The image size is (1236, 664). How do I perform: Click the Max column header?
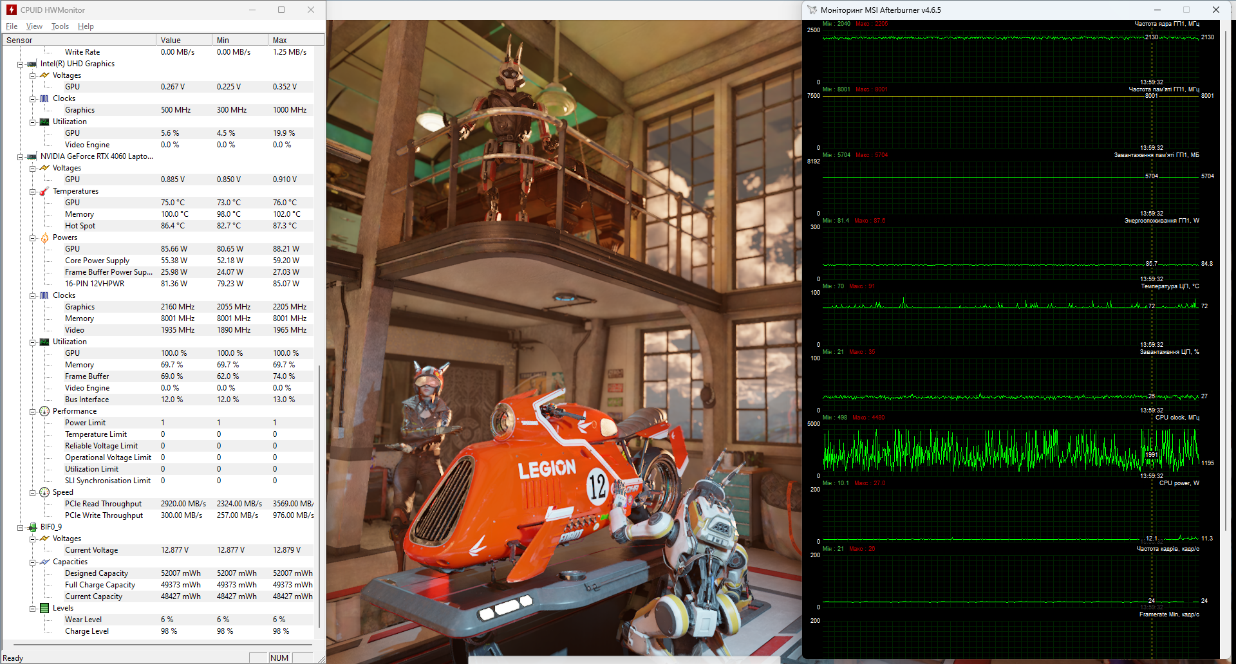(295, 40)
